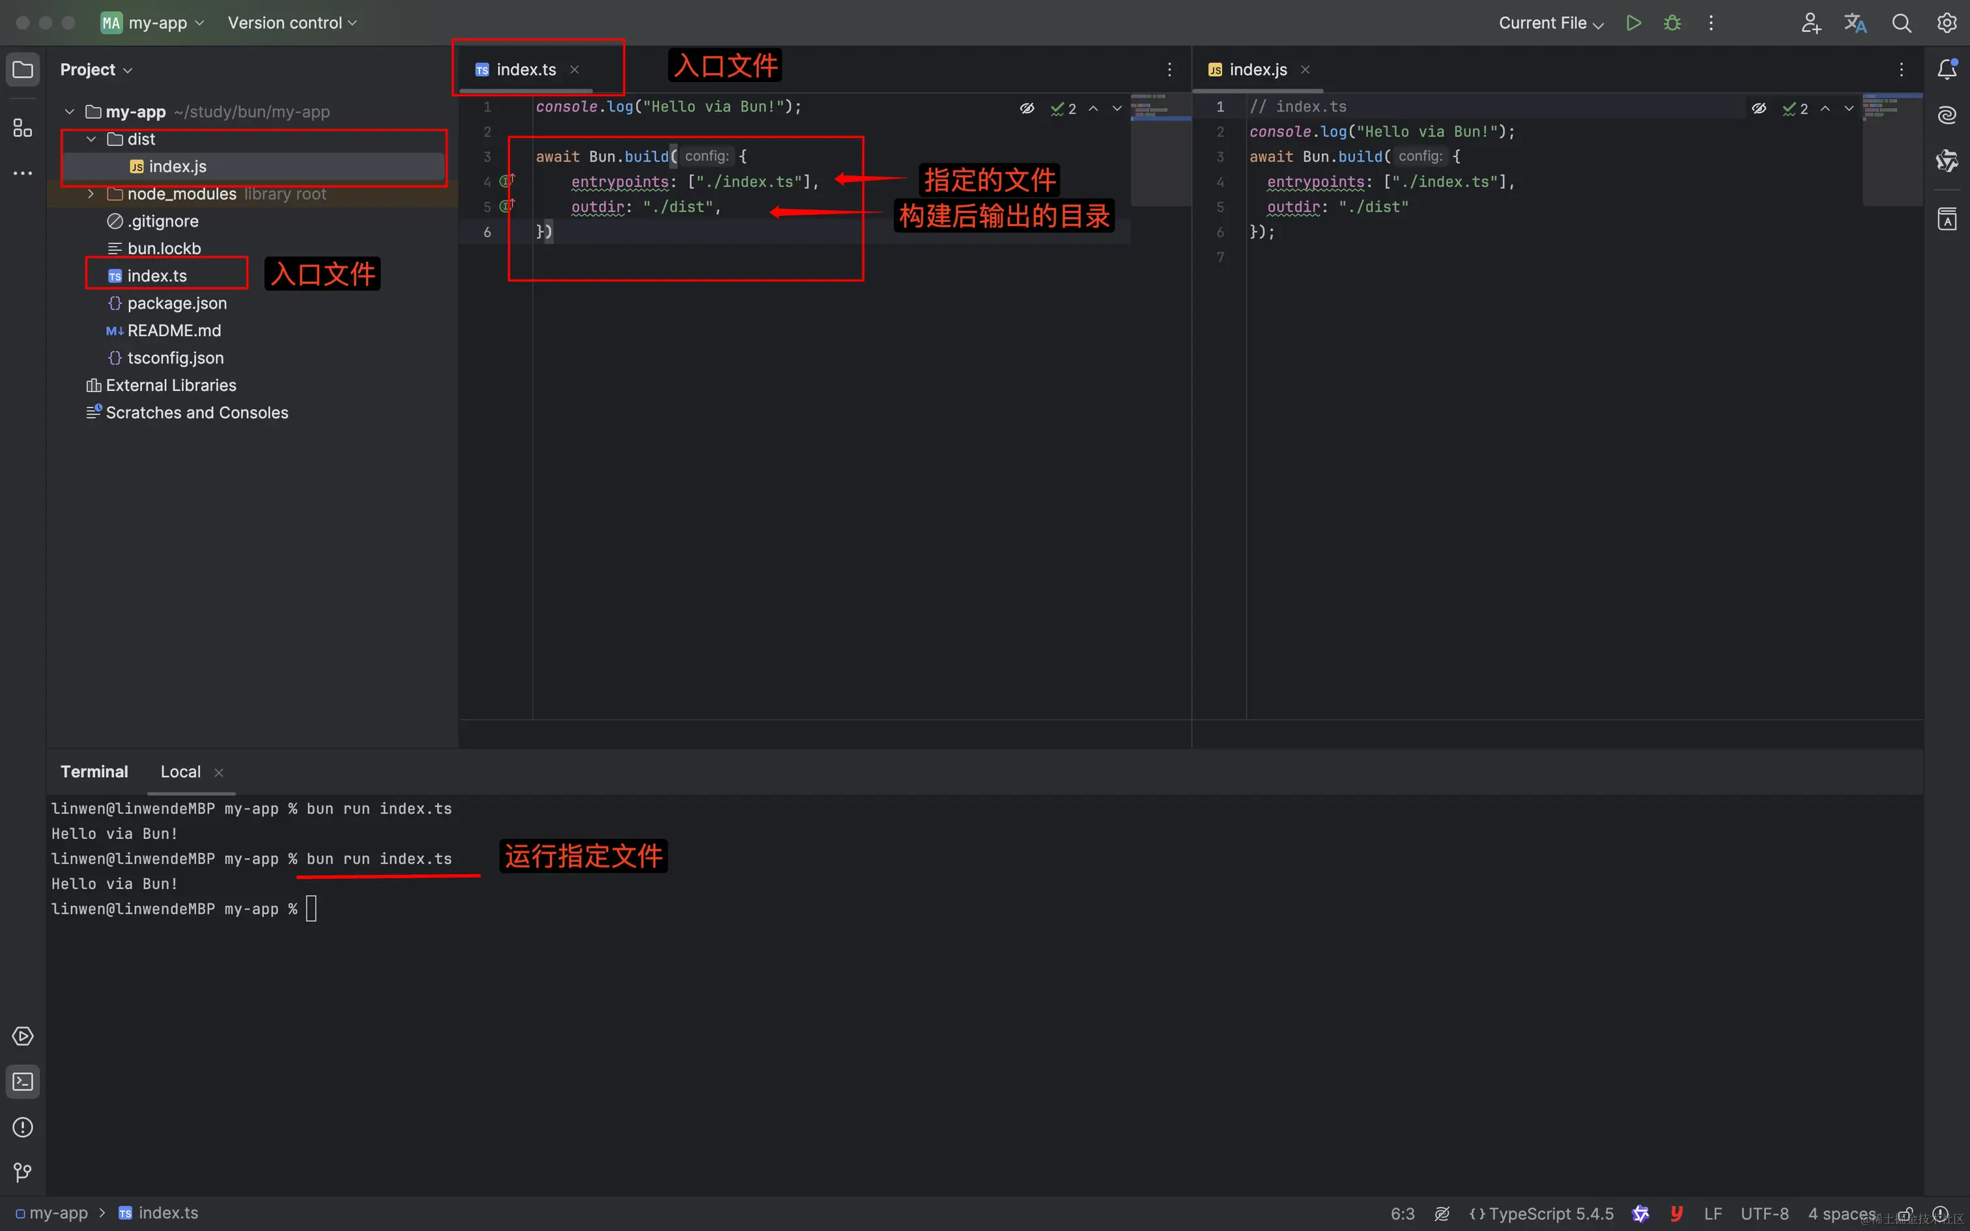
Task: Expand the node_modules folder
Action: (91, 194)
